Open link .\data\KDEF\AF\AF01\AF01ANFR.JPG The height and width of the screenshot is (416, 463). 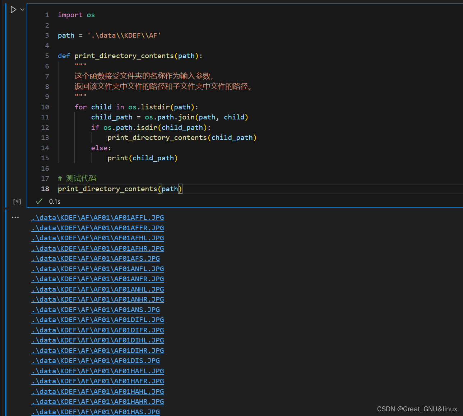pyautogui.click(x=97, y=279)
